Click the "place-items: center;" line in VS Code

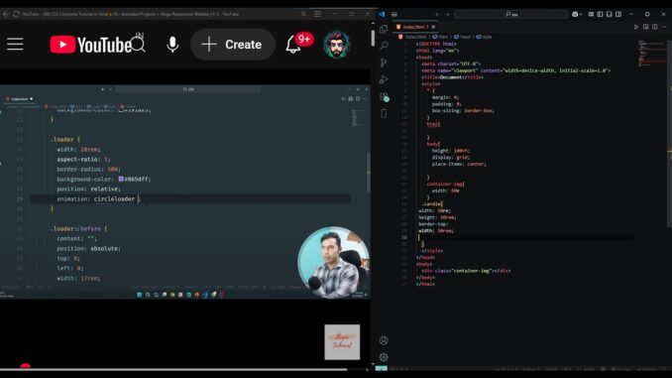459,164
